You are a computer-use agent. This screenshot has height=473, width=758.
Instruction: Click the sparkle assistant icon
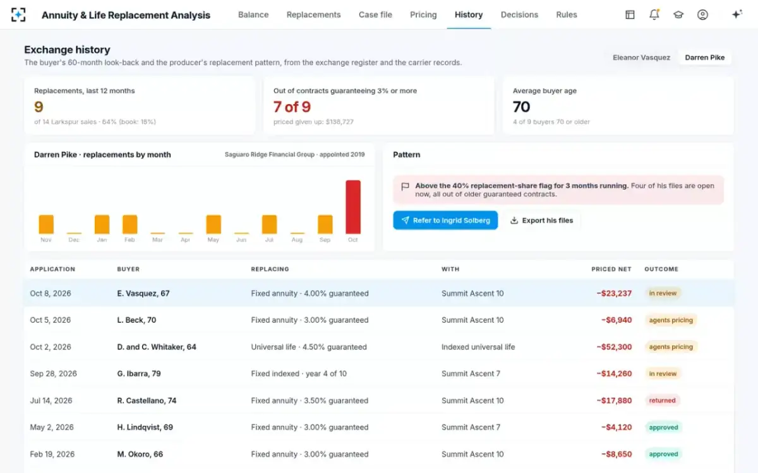point(737,15)
